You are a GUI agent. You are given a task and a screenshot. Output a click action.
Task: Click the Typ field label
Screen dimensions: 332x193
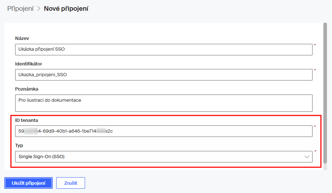[19, 146]
